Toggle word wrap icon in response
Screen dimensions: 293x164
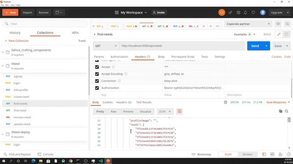point(179,111)
